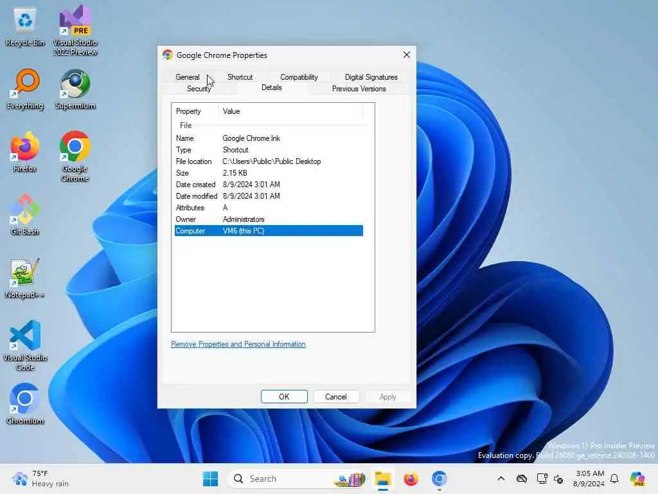
Task: Switch to the Compatibility tab
Action: (x=299, y=77)
